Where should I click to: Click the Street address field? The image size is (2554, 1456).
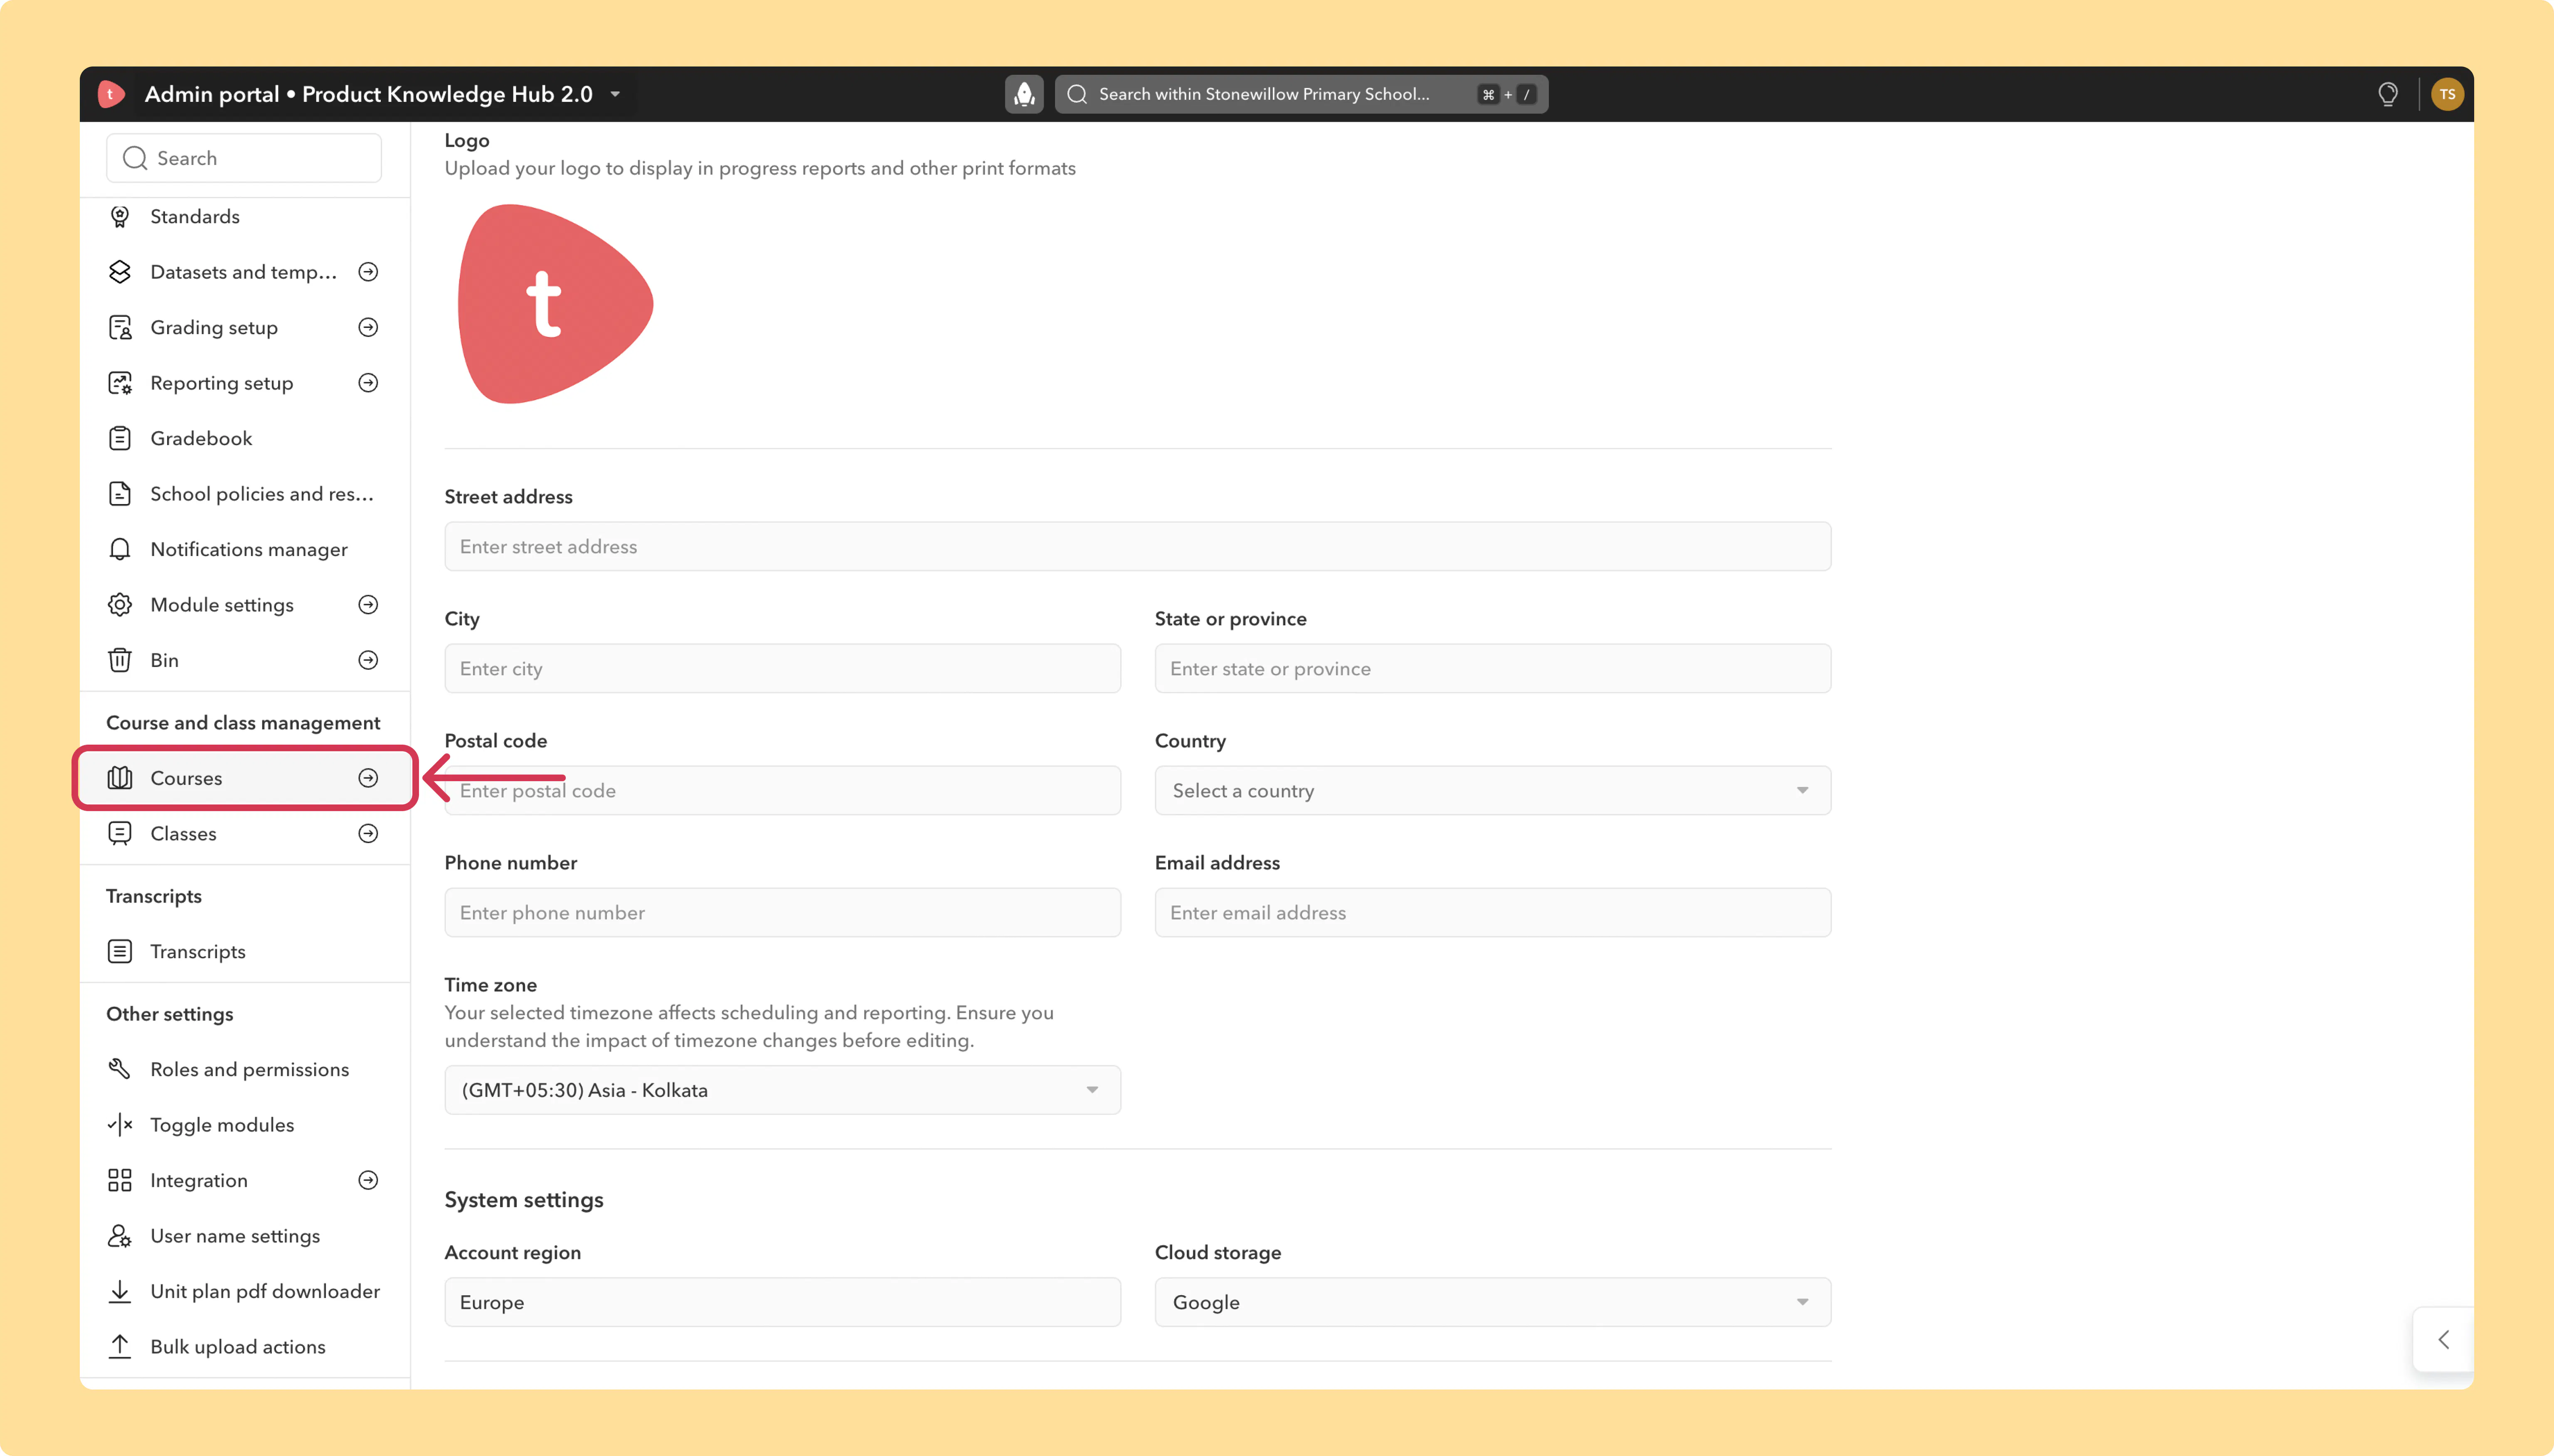(1137, 546)
